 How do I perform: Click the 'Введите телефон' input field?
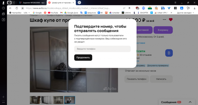(102, 49)
